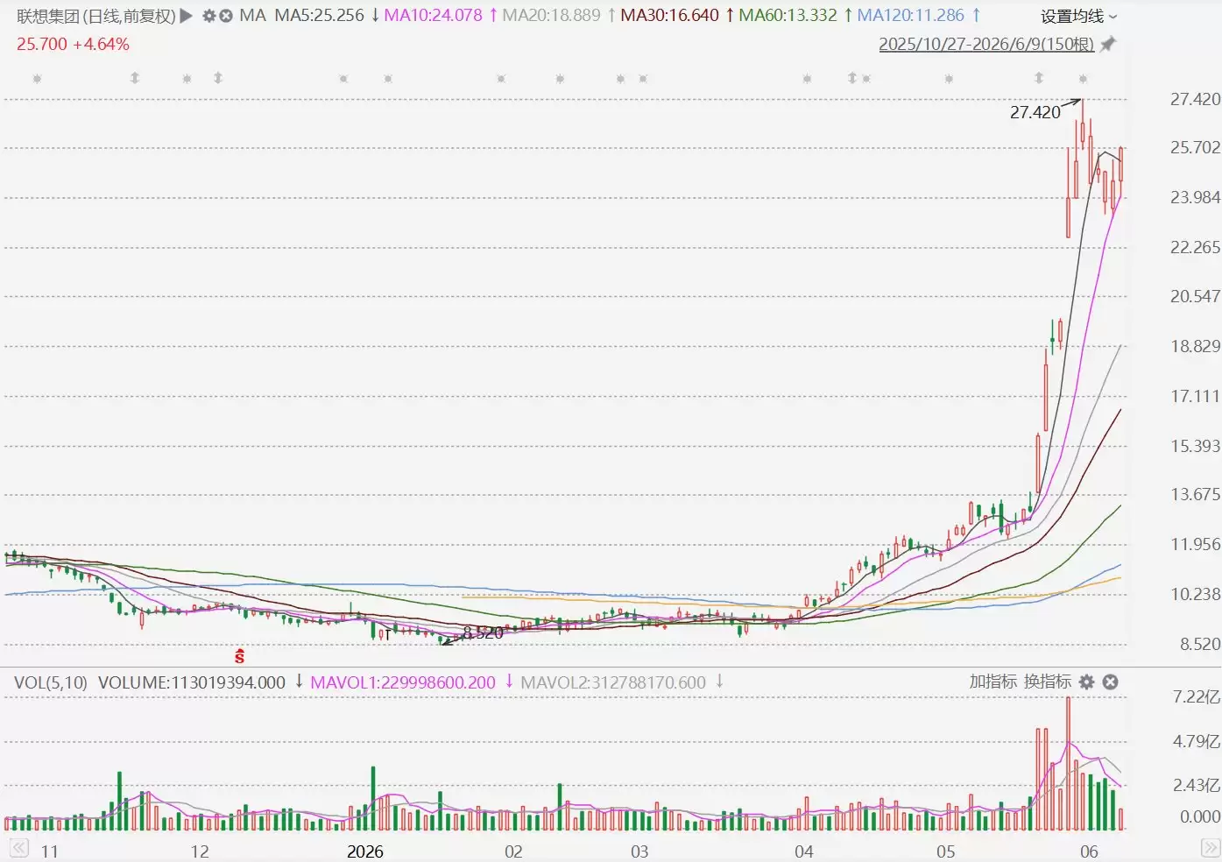The height and width of the screenshot is (862, 1222).
Task: Click the up-down arrow marker in late May
Action: pyautogui.click(x=1039, y=78)
